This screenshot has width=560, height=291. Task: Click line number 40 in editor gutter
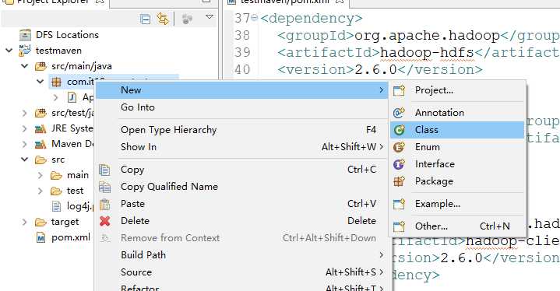point(242,69)
